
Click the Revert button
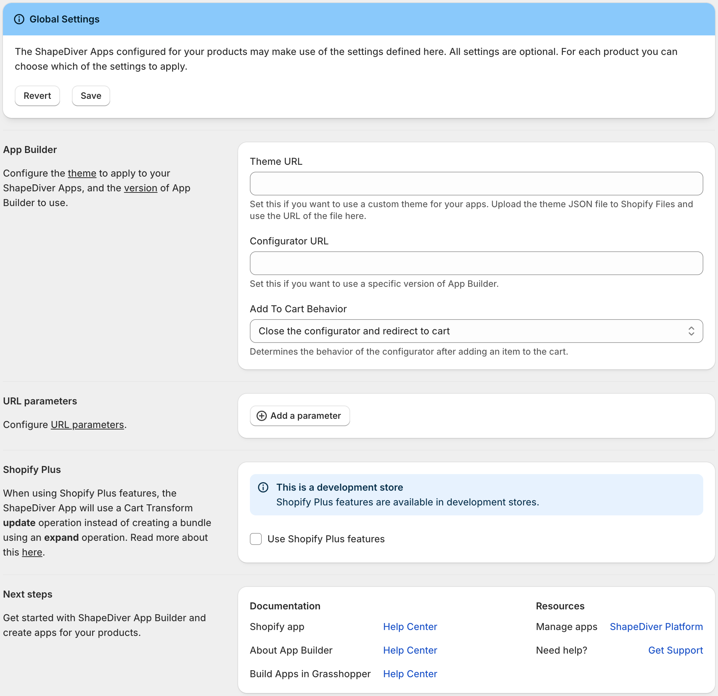[37, 96]
